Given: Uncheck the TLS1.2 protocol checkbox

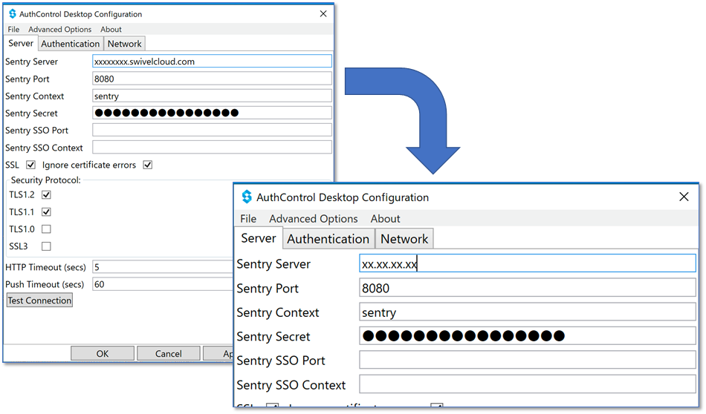Looking at the screenshot, I should click(x=46, y=194).
